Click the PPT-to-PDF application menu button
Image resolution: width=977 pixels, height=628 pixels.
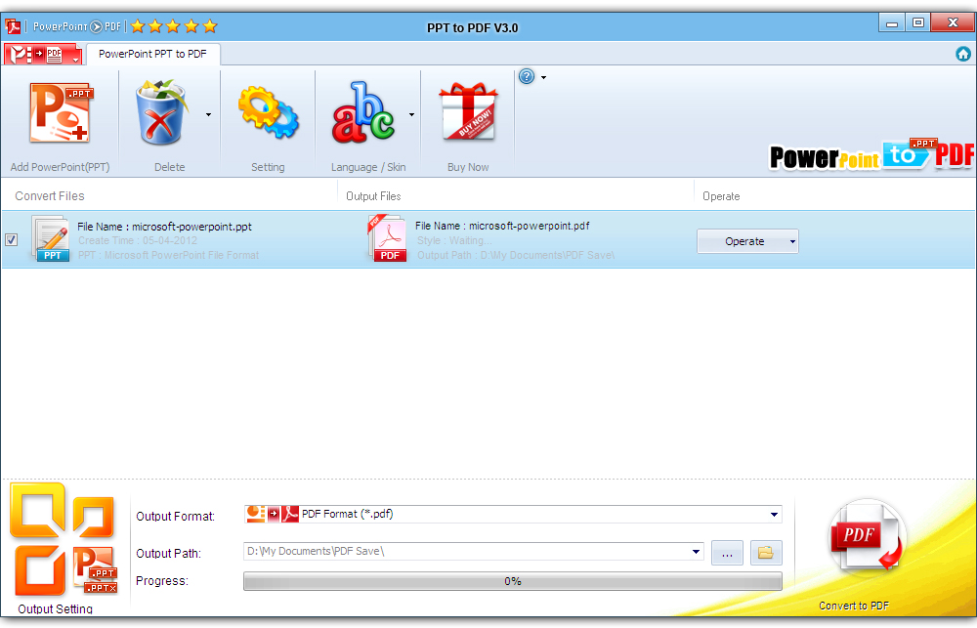coord(42,54)
